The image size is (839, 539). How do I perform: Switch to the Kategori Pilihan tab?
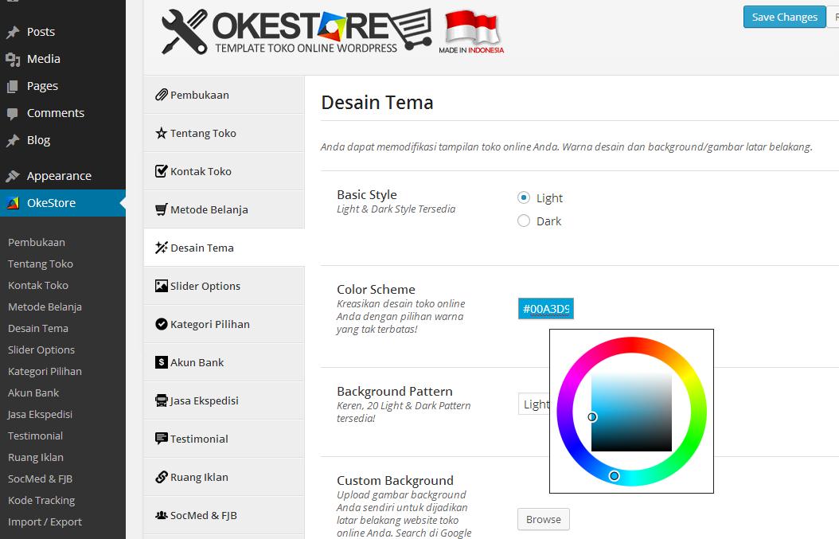[x=209, y=324]
